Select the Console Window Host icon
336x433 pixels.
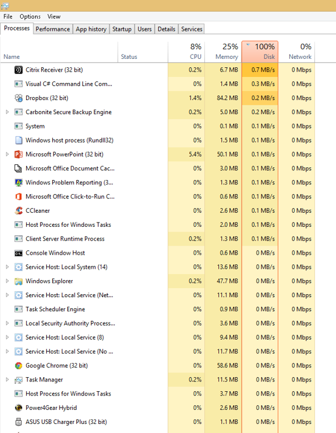(18, 253)
